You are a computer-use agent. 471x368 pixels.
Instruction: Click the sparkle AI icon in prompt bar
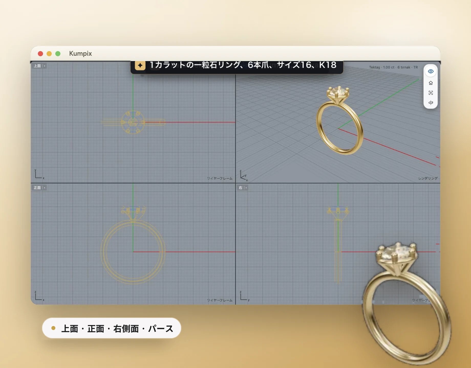pyautogui.click(x=140, y=65)
